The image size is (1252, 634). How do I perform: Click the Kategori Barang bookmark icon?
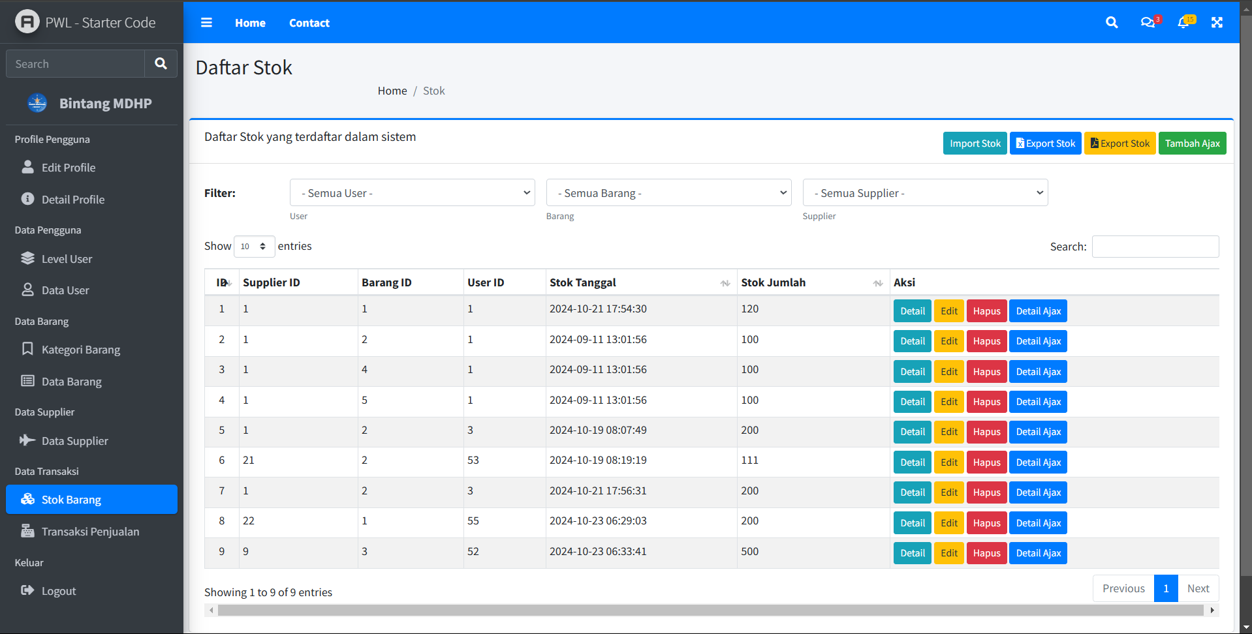(x=27, y=349)
